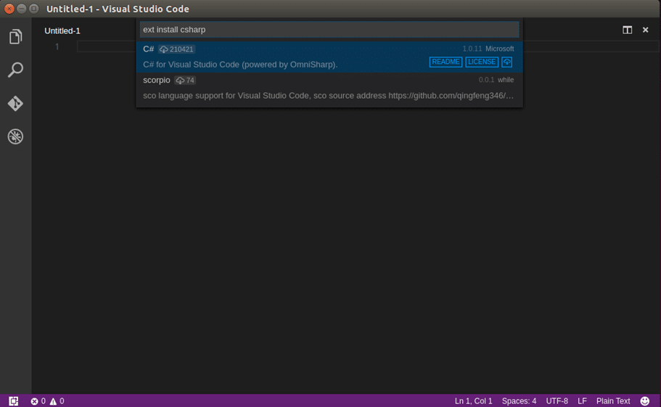This screenshot has height=407, width=661.
Task: Click the install cloud icon for C# extension
Action: click(x=506, y=62)
